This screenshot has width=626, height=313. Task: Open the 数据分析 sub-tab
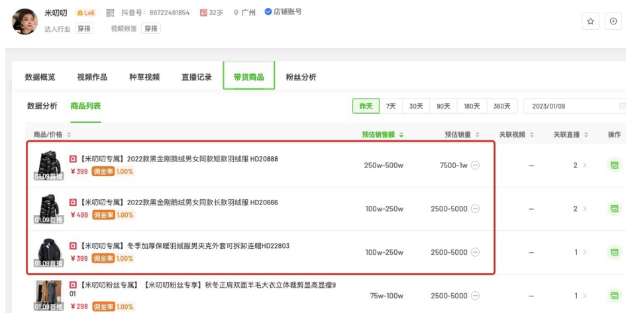point(42,106)
